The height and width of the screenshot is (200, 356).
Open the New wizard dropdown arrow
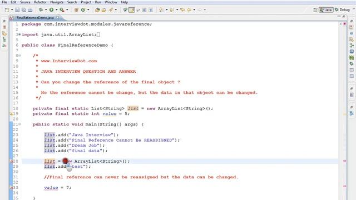(12, 10)
